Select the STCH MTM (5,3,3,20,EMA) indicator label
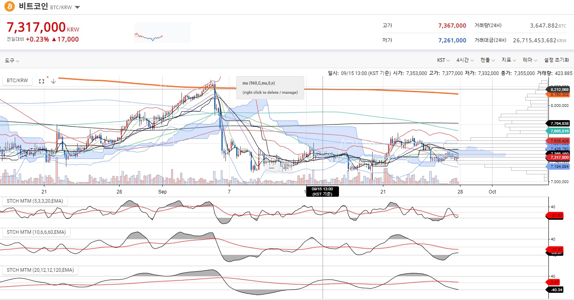 (35, 201)
